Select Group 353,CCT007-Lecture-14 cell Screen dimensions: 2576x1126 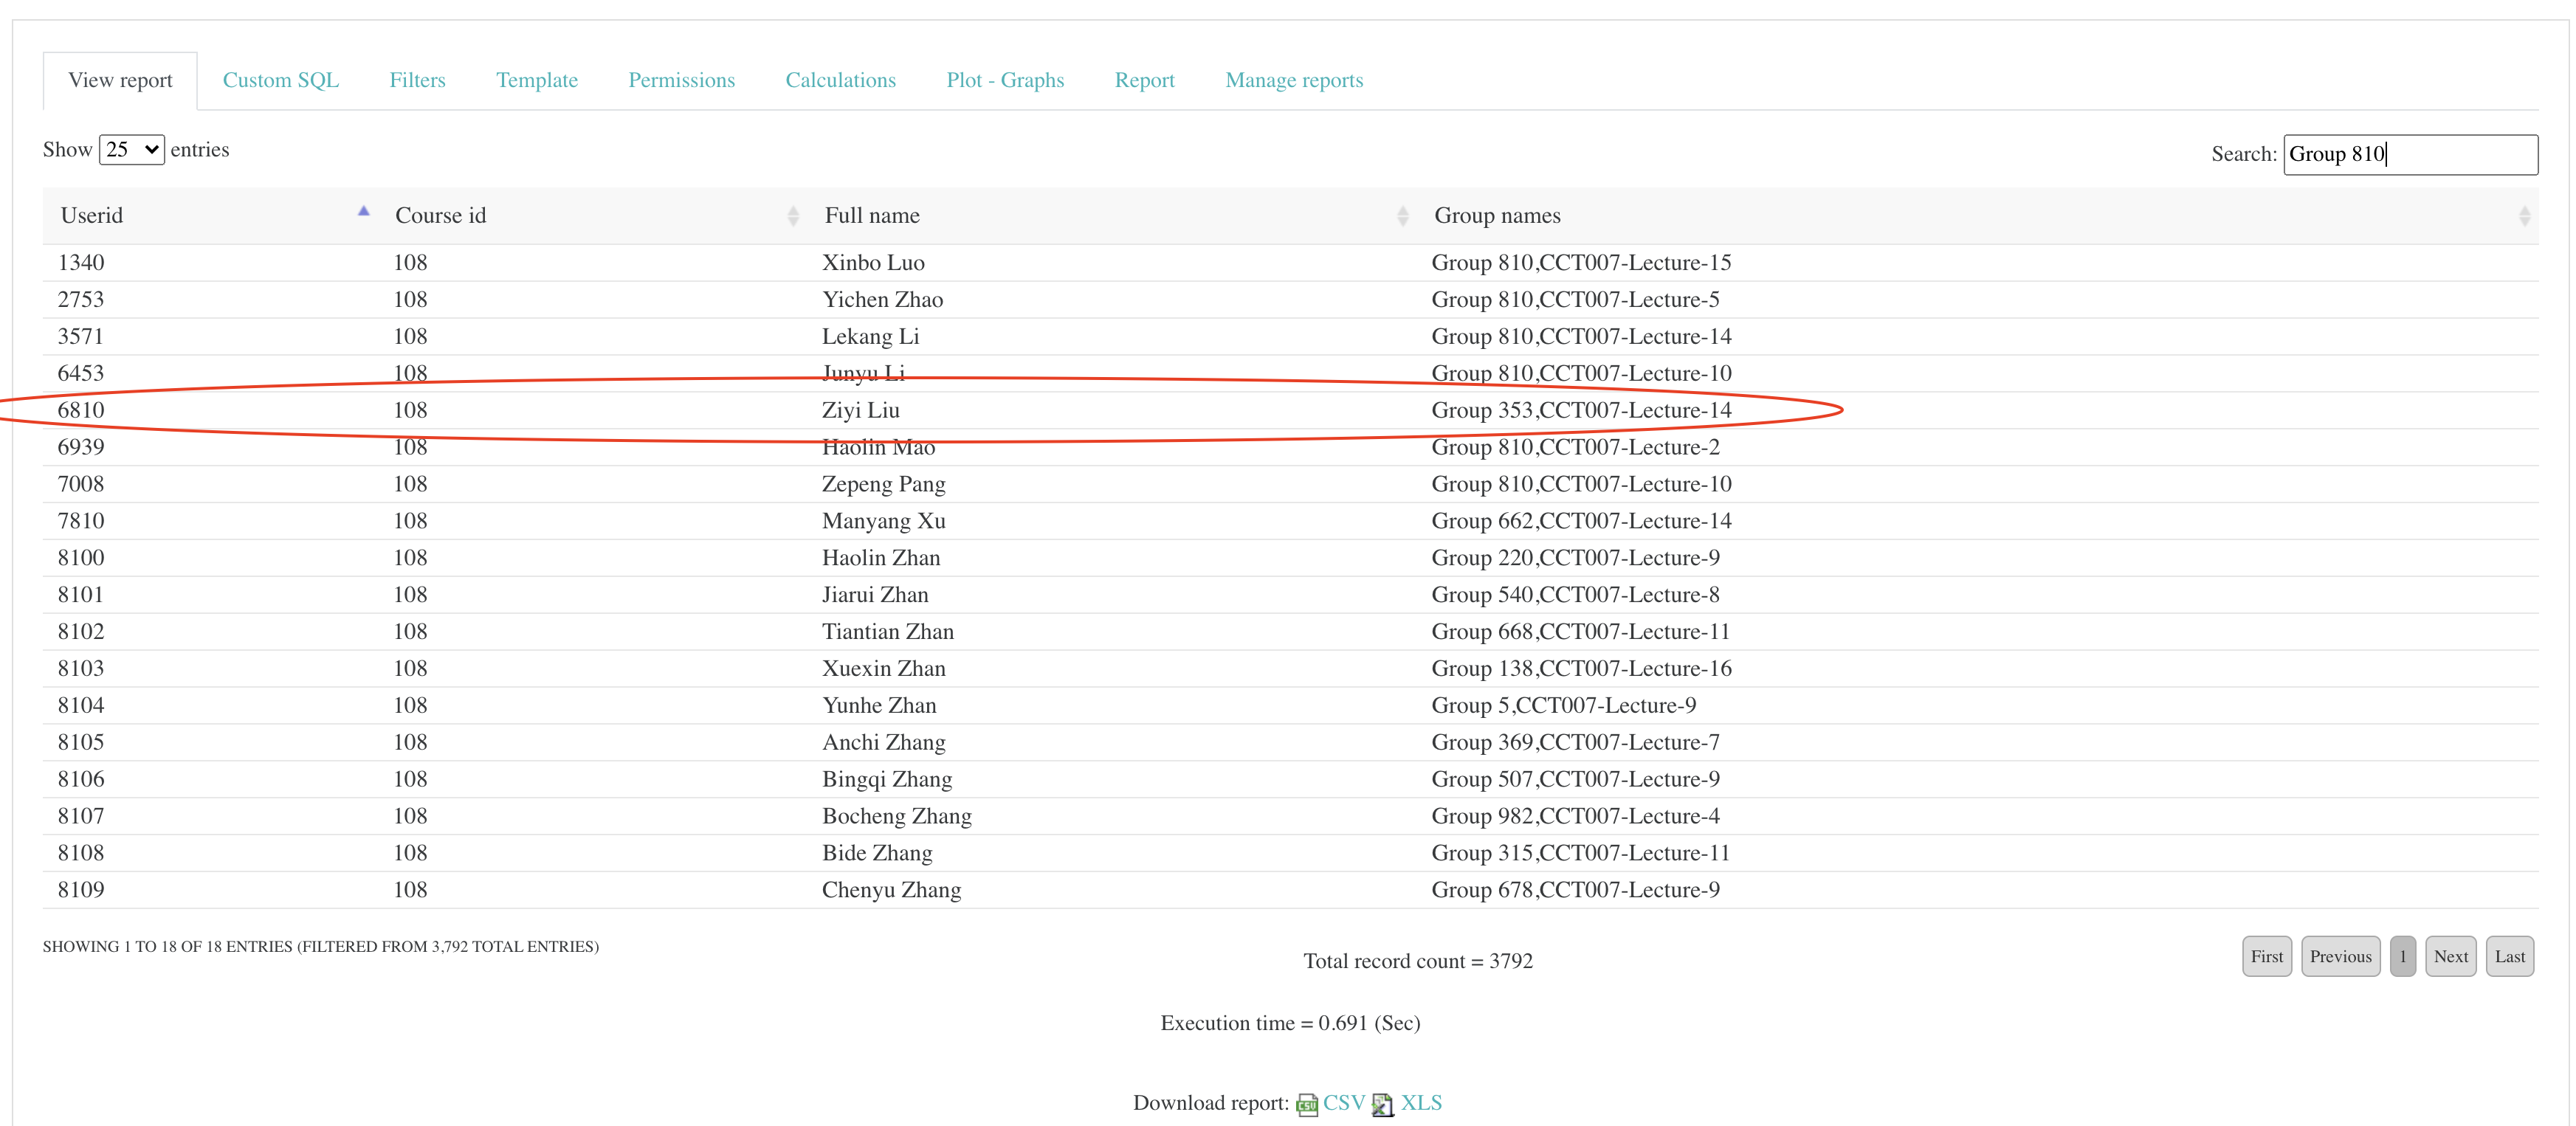click(1581, 411)
